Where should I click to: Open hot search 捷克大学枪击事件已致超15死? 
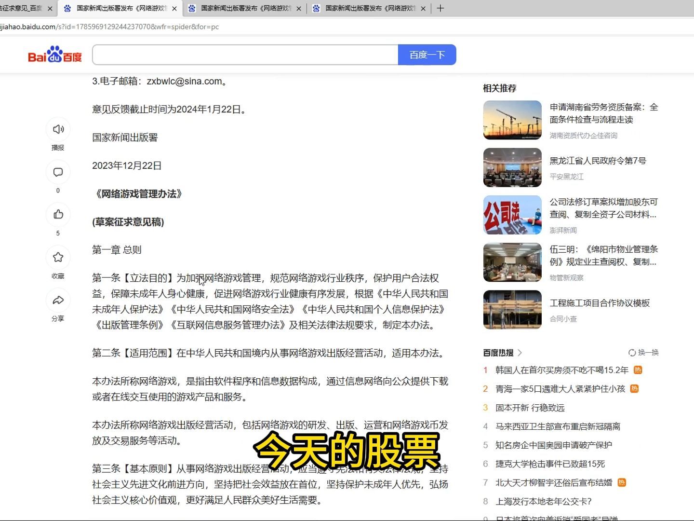(x=550, y=464)
